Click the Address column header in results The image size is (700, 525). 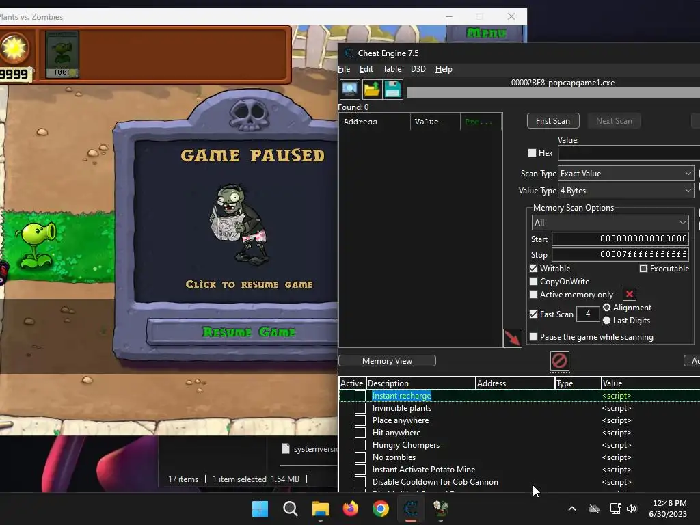(375, 122)
